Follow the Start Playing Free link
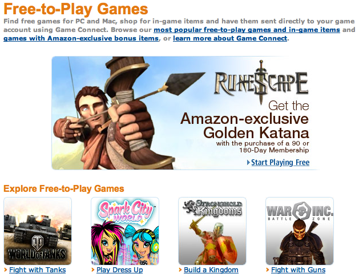 (x=280, y=163)
